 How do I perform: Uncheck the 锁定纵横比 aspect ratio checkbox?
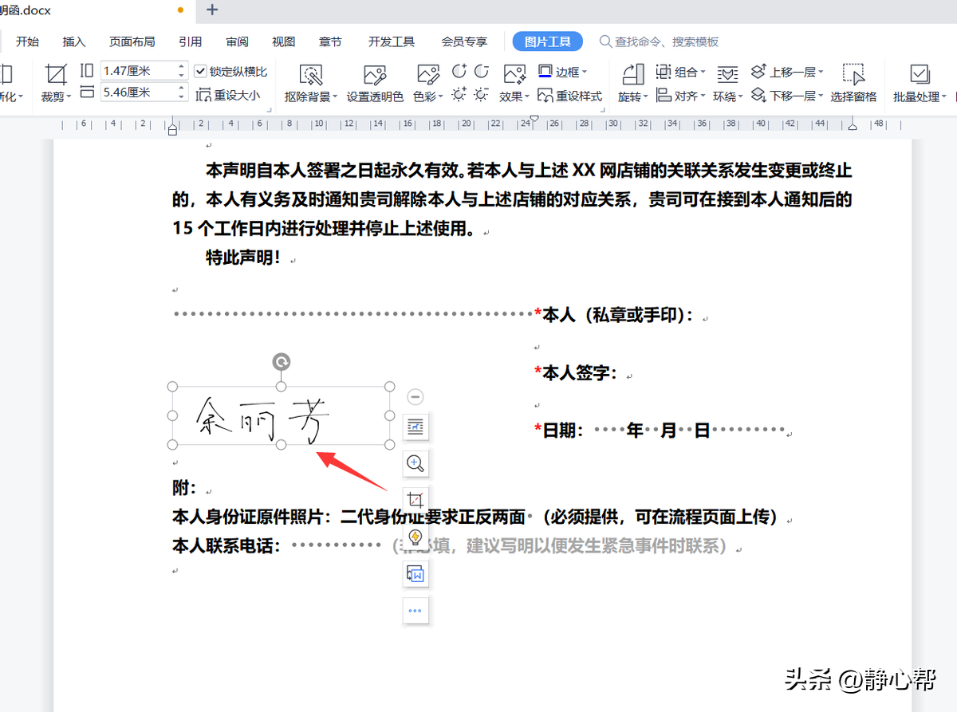click(x=201, y=70)
